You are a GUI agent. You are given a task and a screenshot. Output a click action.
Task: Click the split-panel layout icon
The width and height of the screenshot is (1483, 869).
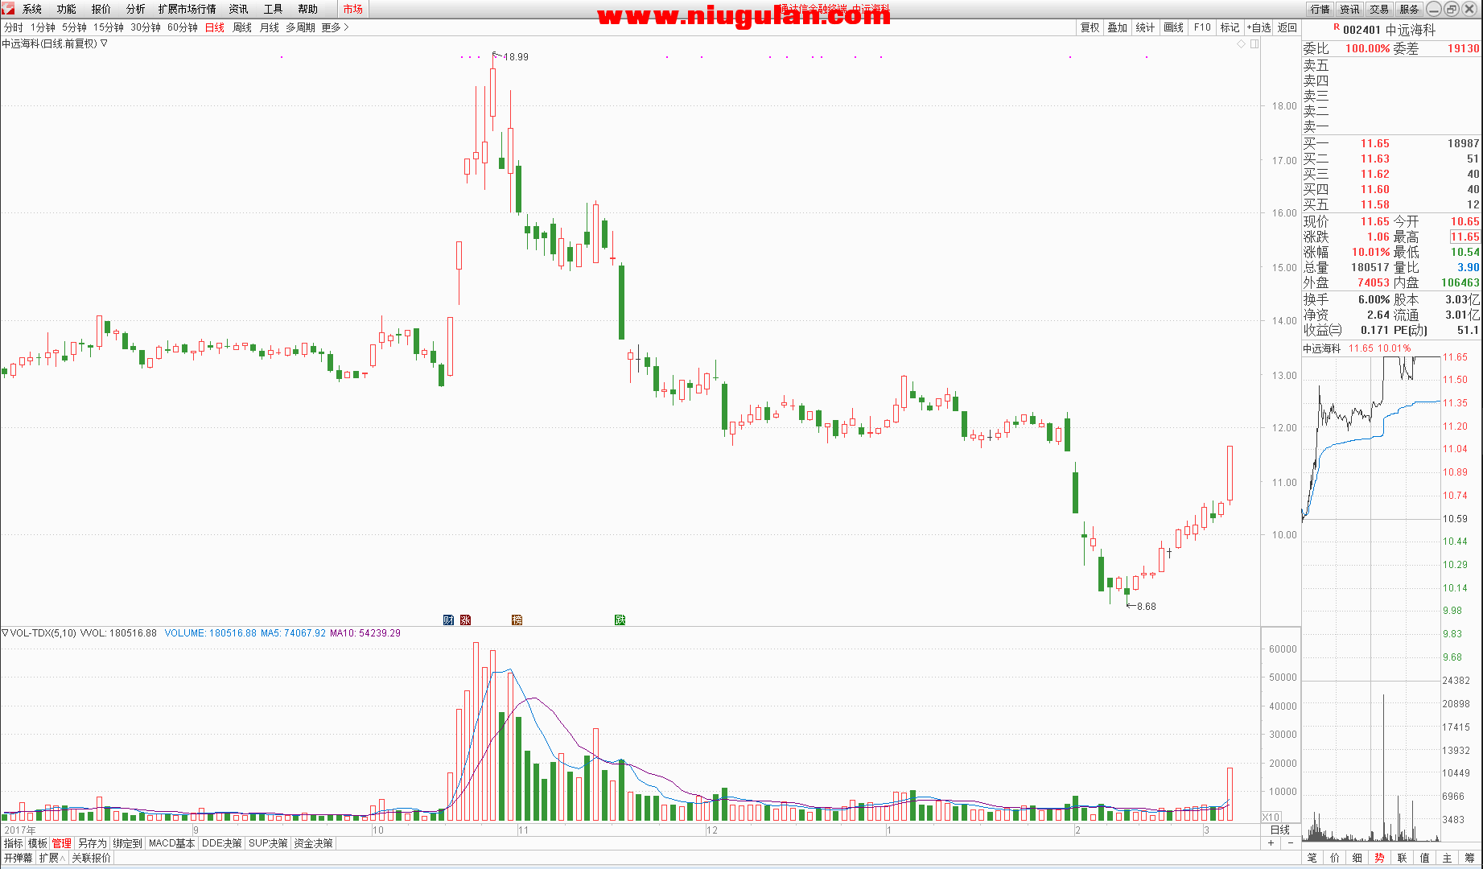[x=1254, y=44]
